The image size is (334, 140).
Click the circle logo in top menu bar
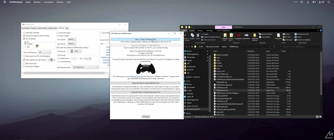click(x=5, y=2)
